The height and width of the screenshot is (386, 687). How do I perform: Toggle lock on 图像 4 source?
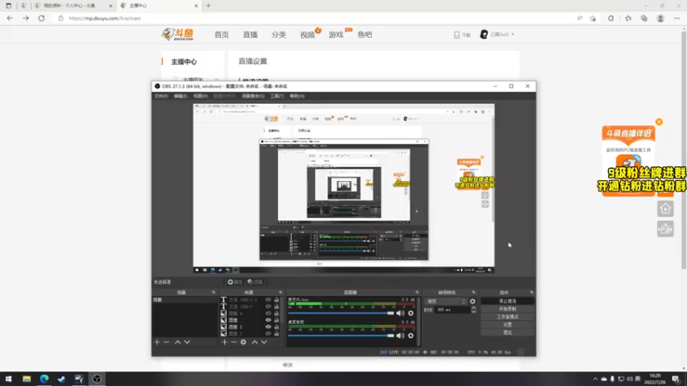(277, 313)
